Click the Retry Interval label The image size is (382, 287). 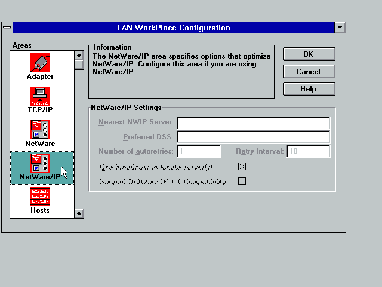pyautogui.click(x=260, y=151)
